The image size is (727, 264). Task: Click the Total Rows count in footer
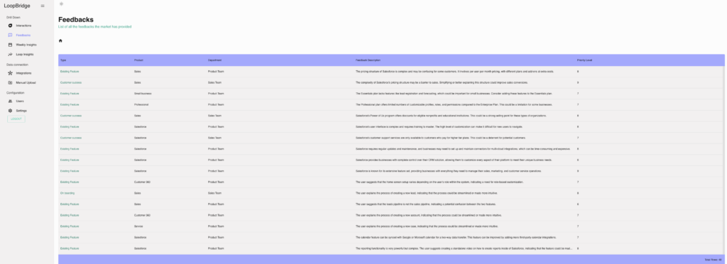tap(713, 260)
